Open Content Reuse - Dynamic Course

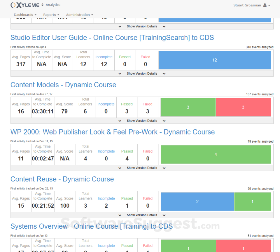pyautogui.click(x=62, y=179)
